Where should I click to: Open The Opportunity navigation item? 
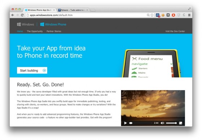tap(35, 31)
